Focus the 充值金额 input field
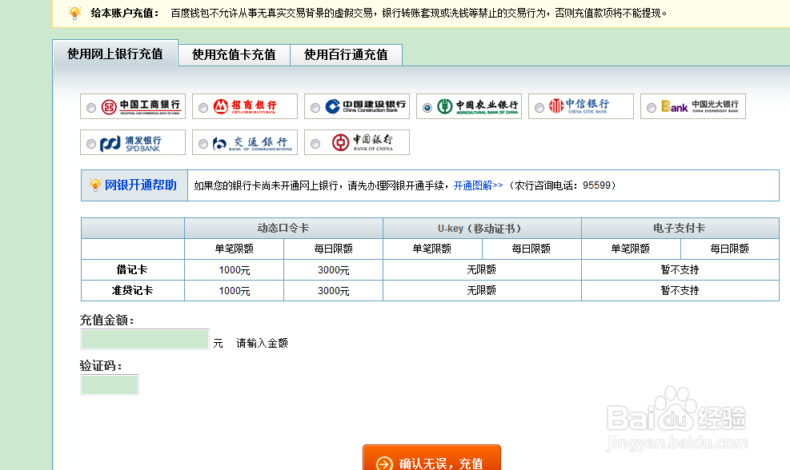Screen dimensions: 790x470 [145, 339]
